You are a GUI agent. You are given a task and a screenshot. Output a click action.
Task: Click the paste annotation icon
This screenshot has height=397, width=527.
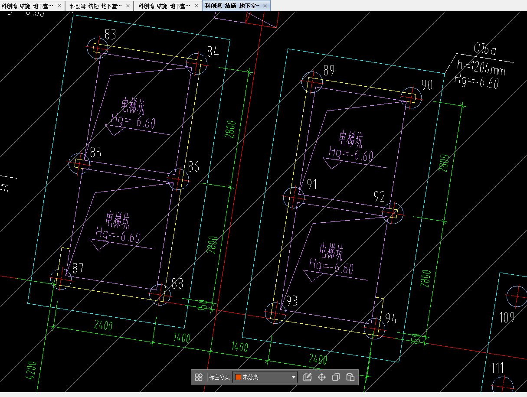click(350, 377)
